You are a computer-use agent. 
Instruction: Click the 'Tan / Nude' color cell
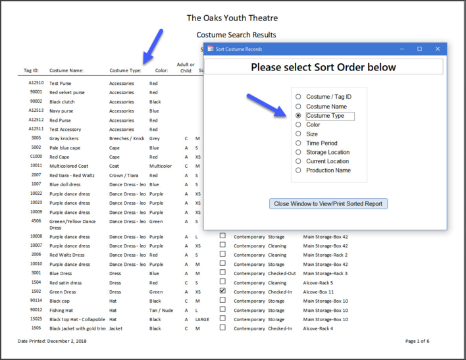tap(161, 310)
